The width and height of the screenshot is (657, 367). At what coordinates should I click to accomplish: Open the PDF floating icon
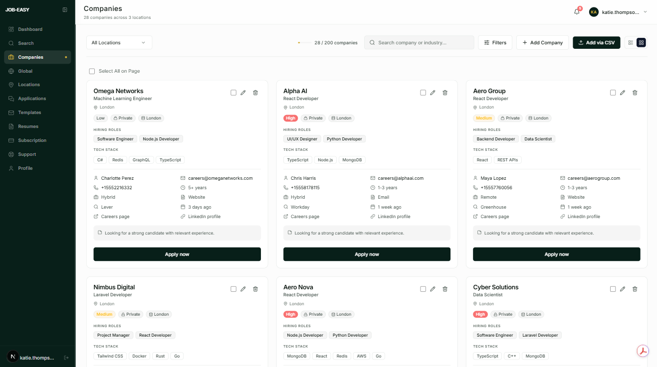point(644,351)
